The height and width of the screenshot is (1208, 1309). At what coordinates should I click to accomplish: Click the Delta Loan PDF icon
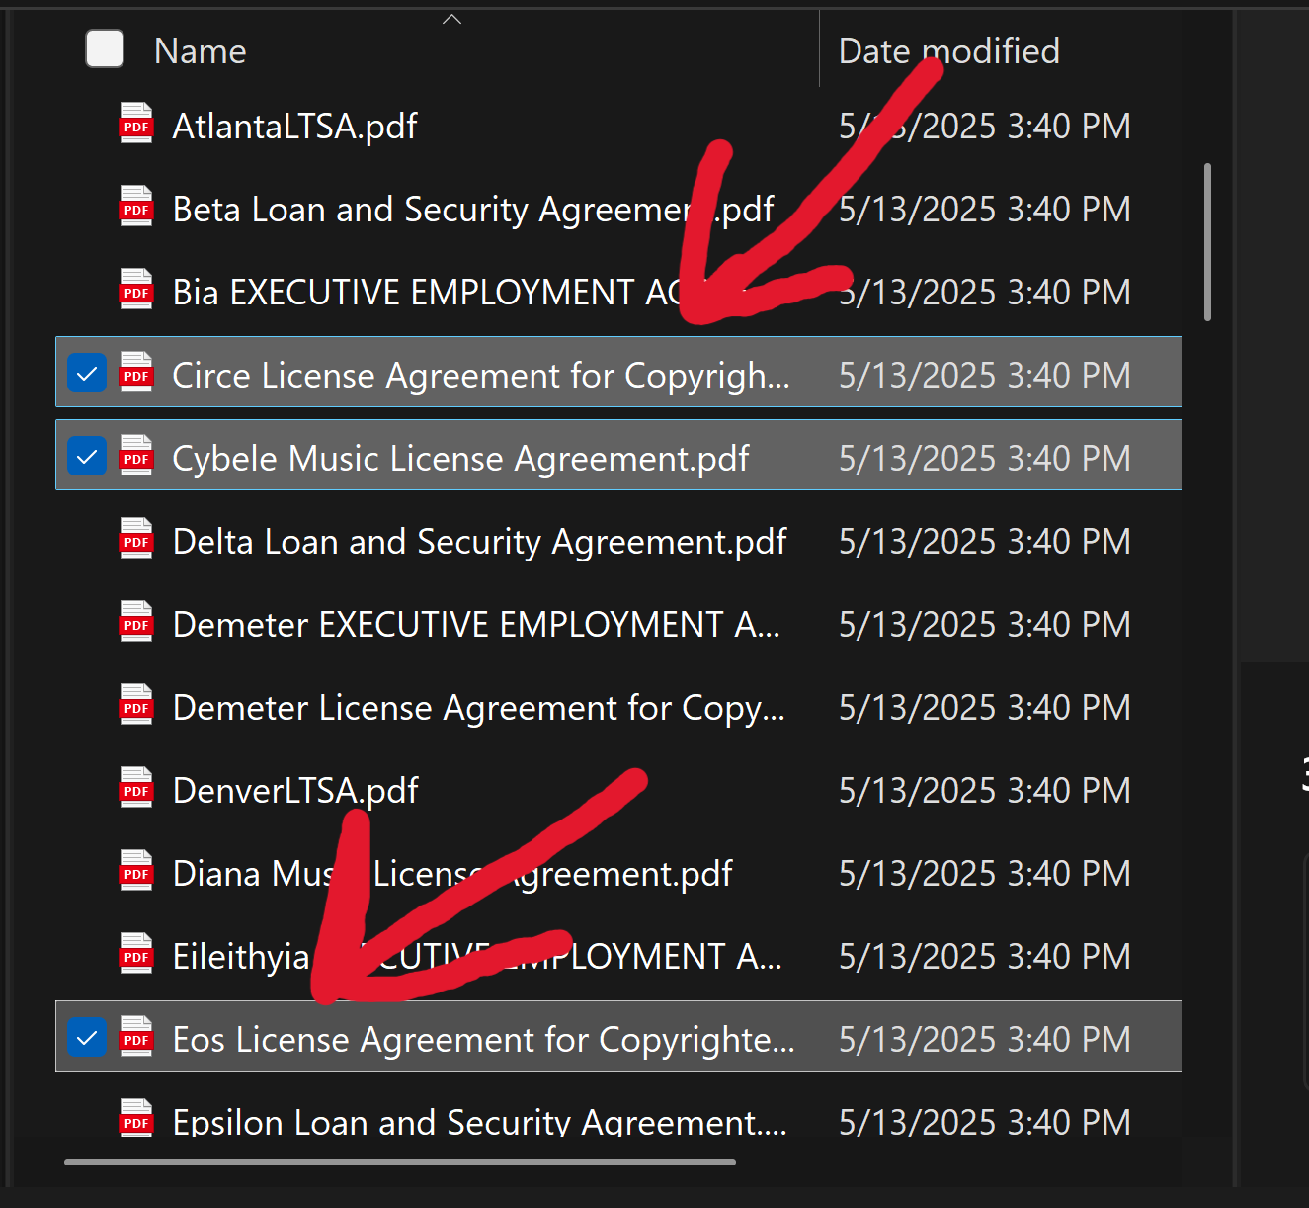pyautogui.click(x=136, y=540)
